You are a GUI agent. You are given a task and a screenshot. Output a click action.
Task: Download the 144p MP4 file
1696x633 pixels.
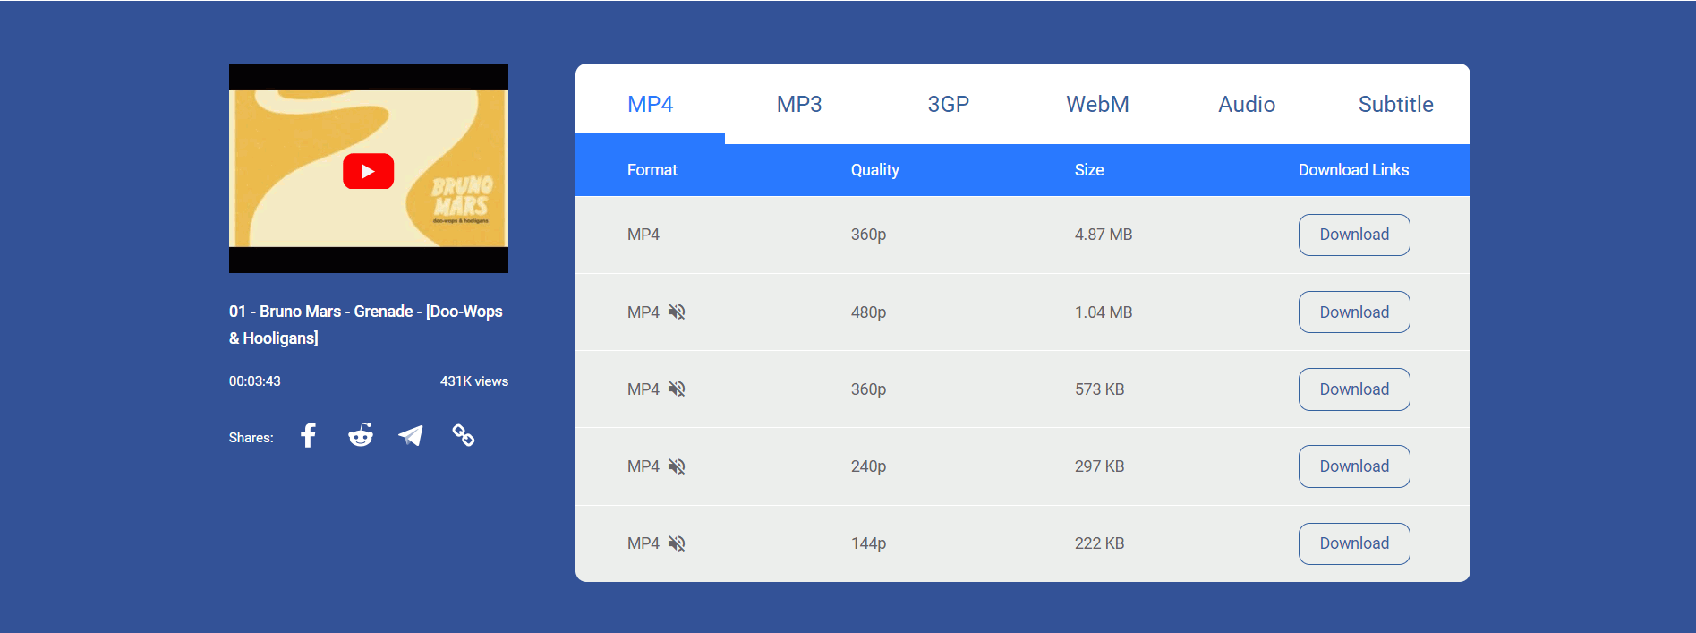(1354, 543)
